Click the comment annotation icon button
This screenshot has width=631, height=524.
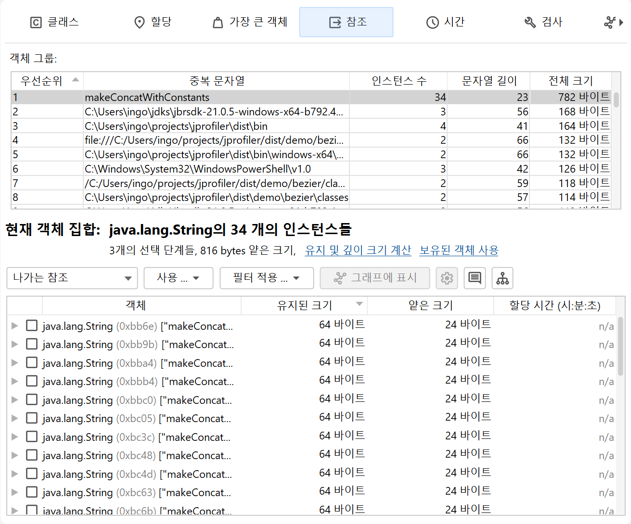pos(475,278)
